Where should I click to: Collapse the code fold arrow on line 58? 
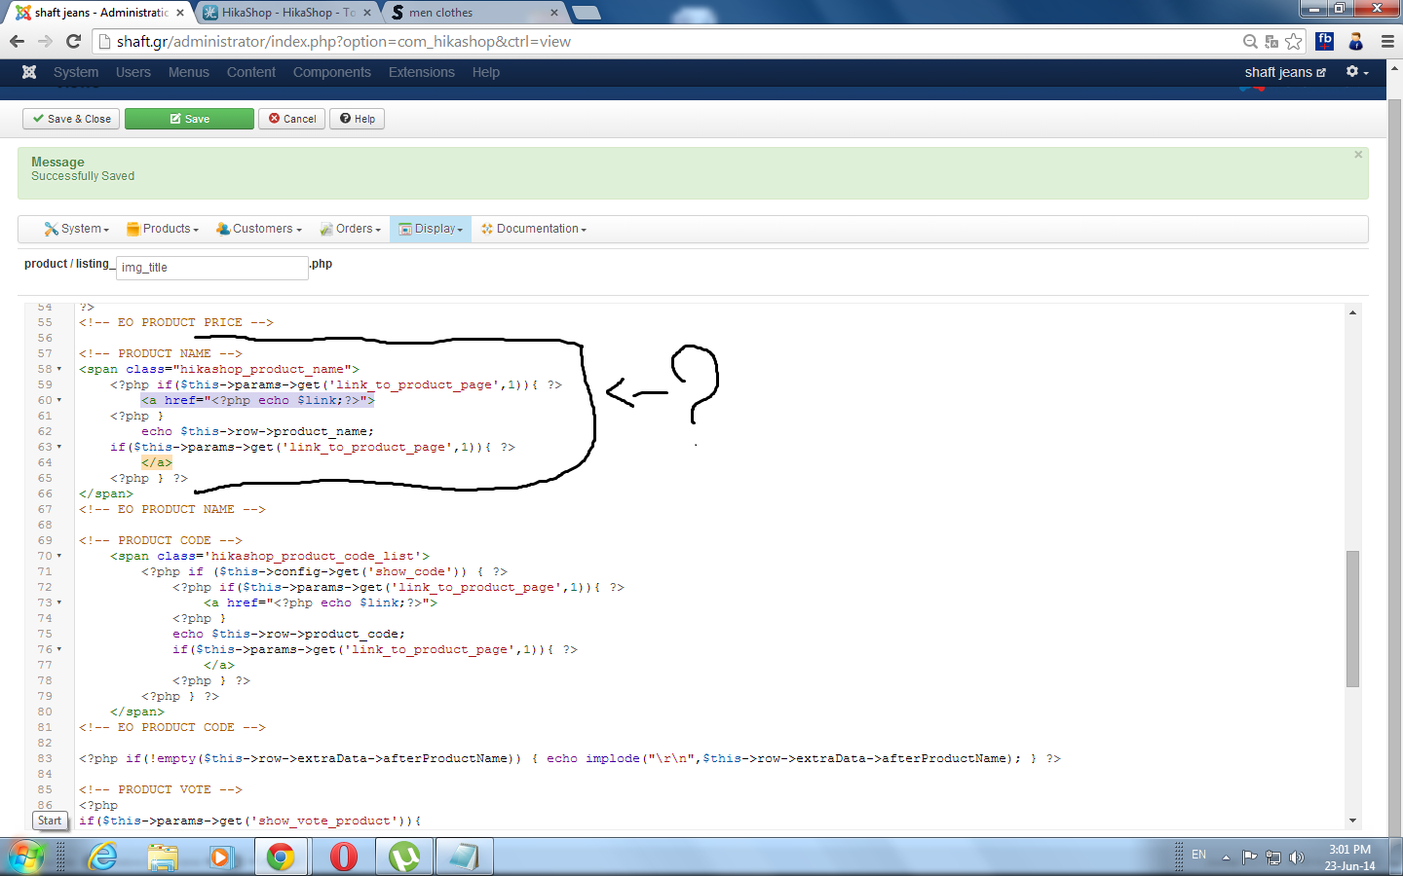pyautogui.click(x=58, y=370)
